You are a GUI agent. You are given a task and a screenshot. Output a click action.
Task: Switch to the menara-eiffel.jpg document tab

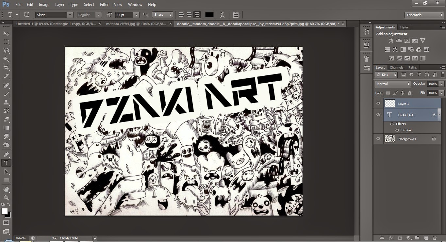click(136, 24)
